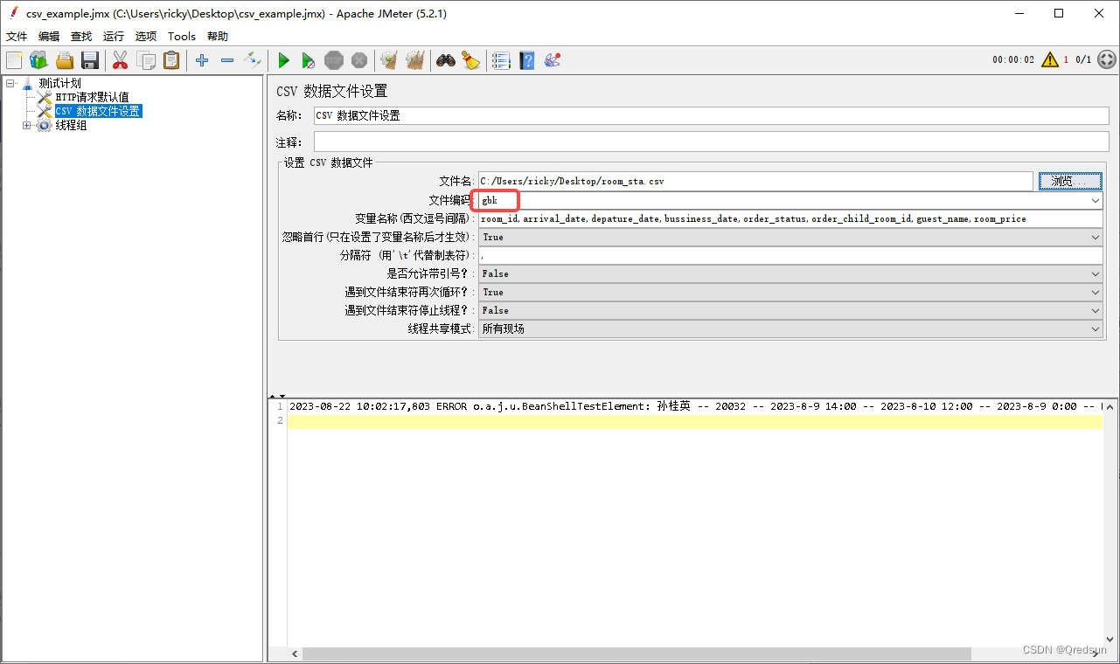Click the 文件名 path field
The width and height of the screenshot is (1120, 664).
coord(755,181)
